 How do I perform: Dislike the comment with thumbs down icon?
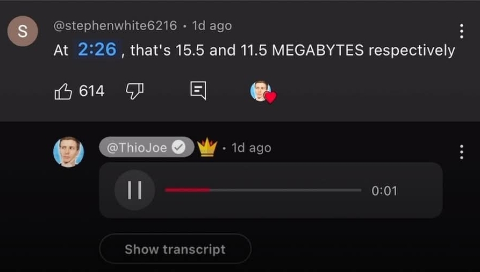tap(135, 91)
